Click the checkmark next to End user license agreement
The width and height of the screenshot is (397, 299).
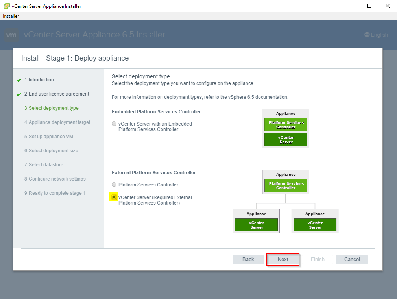(18, 94)
